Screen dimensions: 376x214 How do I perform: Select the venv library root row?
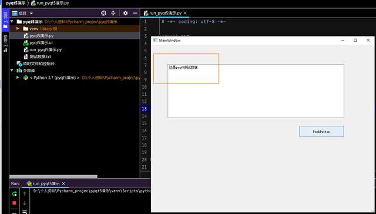[75, 29]
